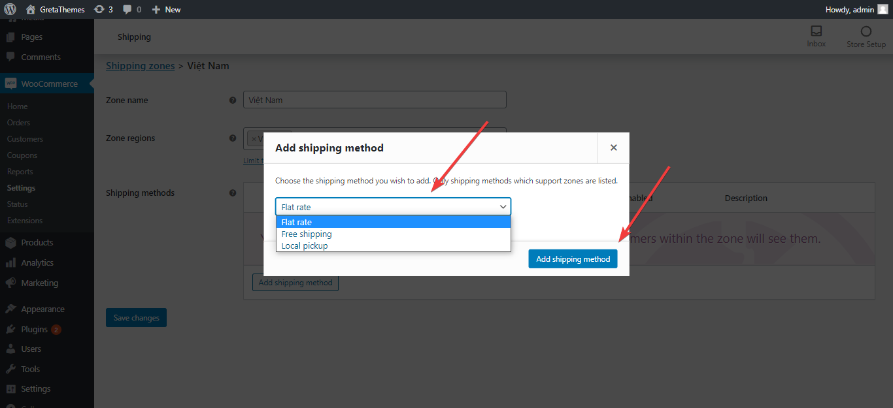Click the plus New content icon
Screen dimensions: 893x408
(156, 9)
